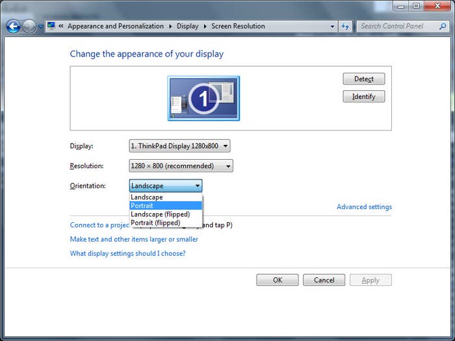The image size is (455, 341).
Task: Click the Detect button
Action: (x=364, y=79)
